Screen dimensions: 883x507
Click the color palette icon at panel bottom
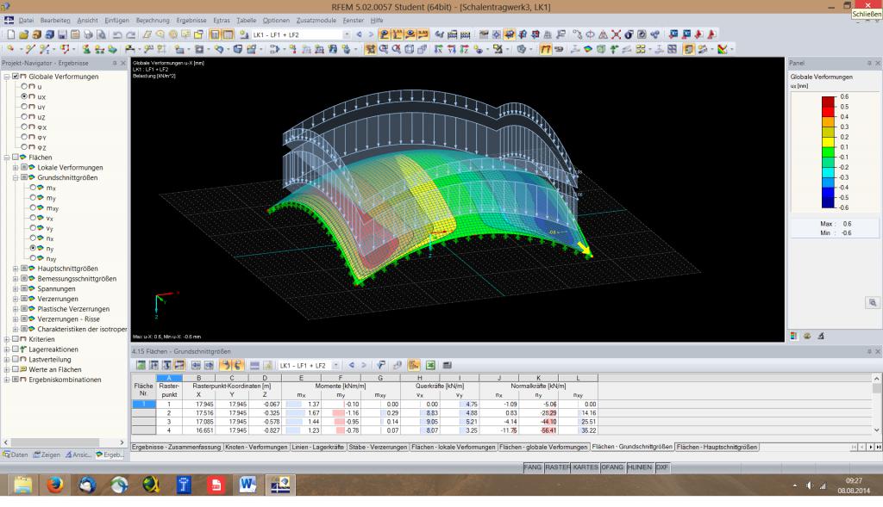794,336
